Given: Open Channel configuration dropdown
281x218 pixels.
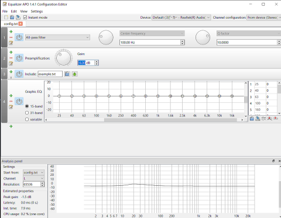Looking at the screenshot, I should point(264,18).
